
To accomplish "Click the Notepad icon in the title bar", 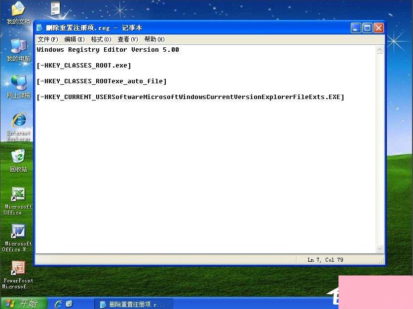I will coord(40,28).
